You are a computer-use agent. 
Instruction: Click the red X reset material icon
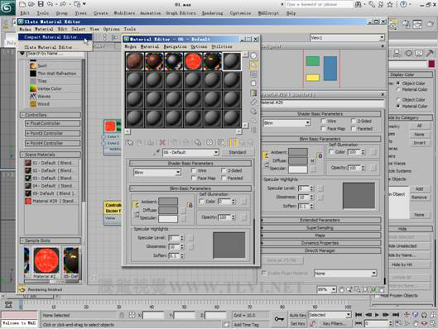tap(162, 142)
